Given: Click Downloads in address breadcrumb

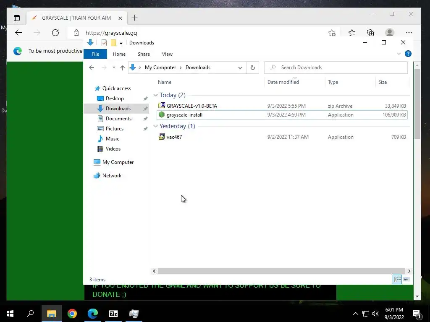Looking at the screenshot, I should (x=198, y=68).
